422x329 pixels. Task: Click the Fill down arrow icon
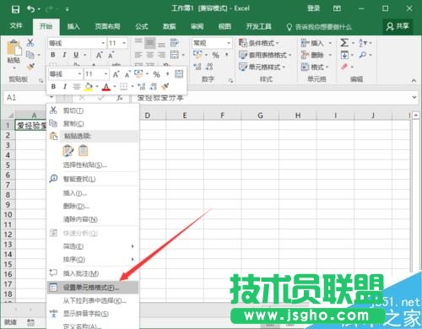(344, 55)
